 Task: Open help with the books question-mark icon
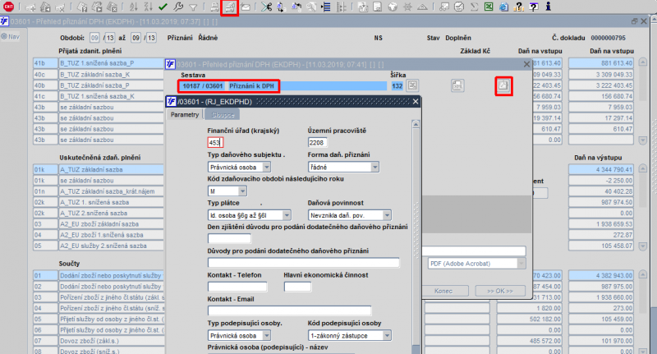click(x=518, y=7)
